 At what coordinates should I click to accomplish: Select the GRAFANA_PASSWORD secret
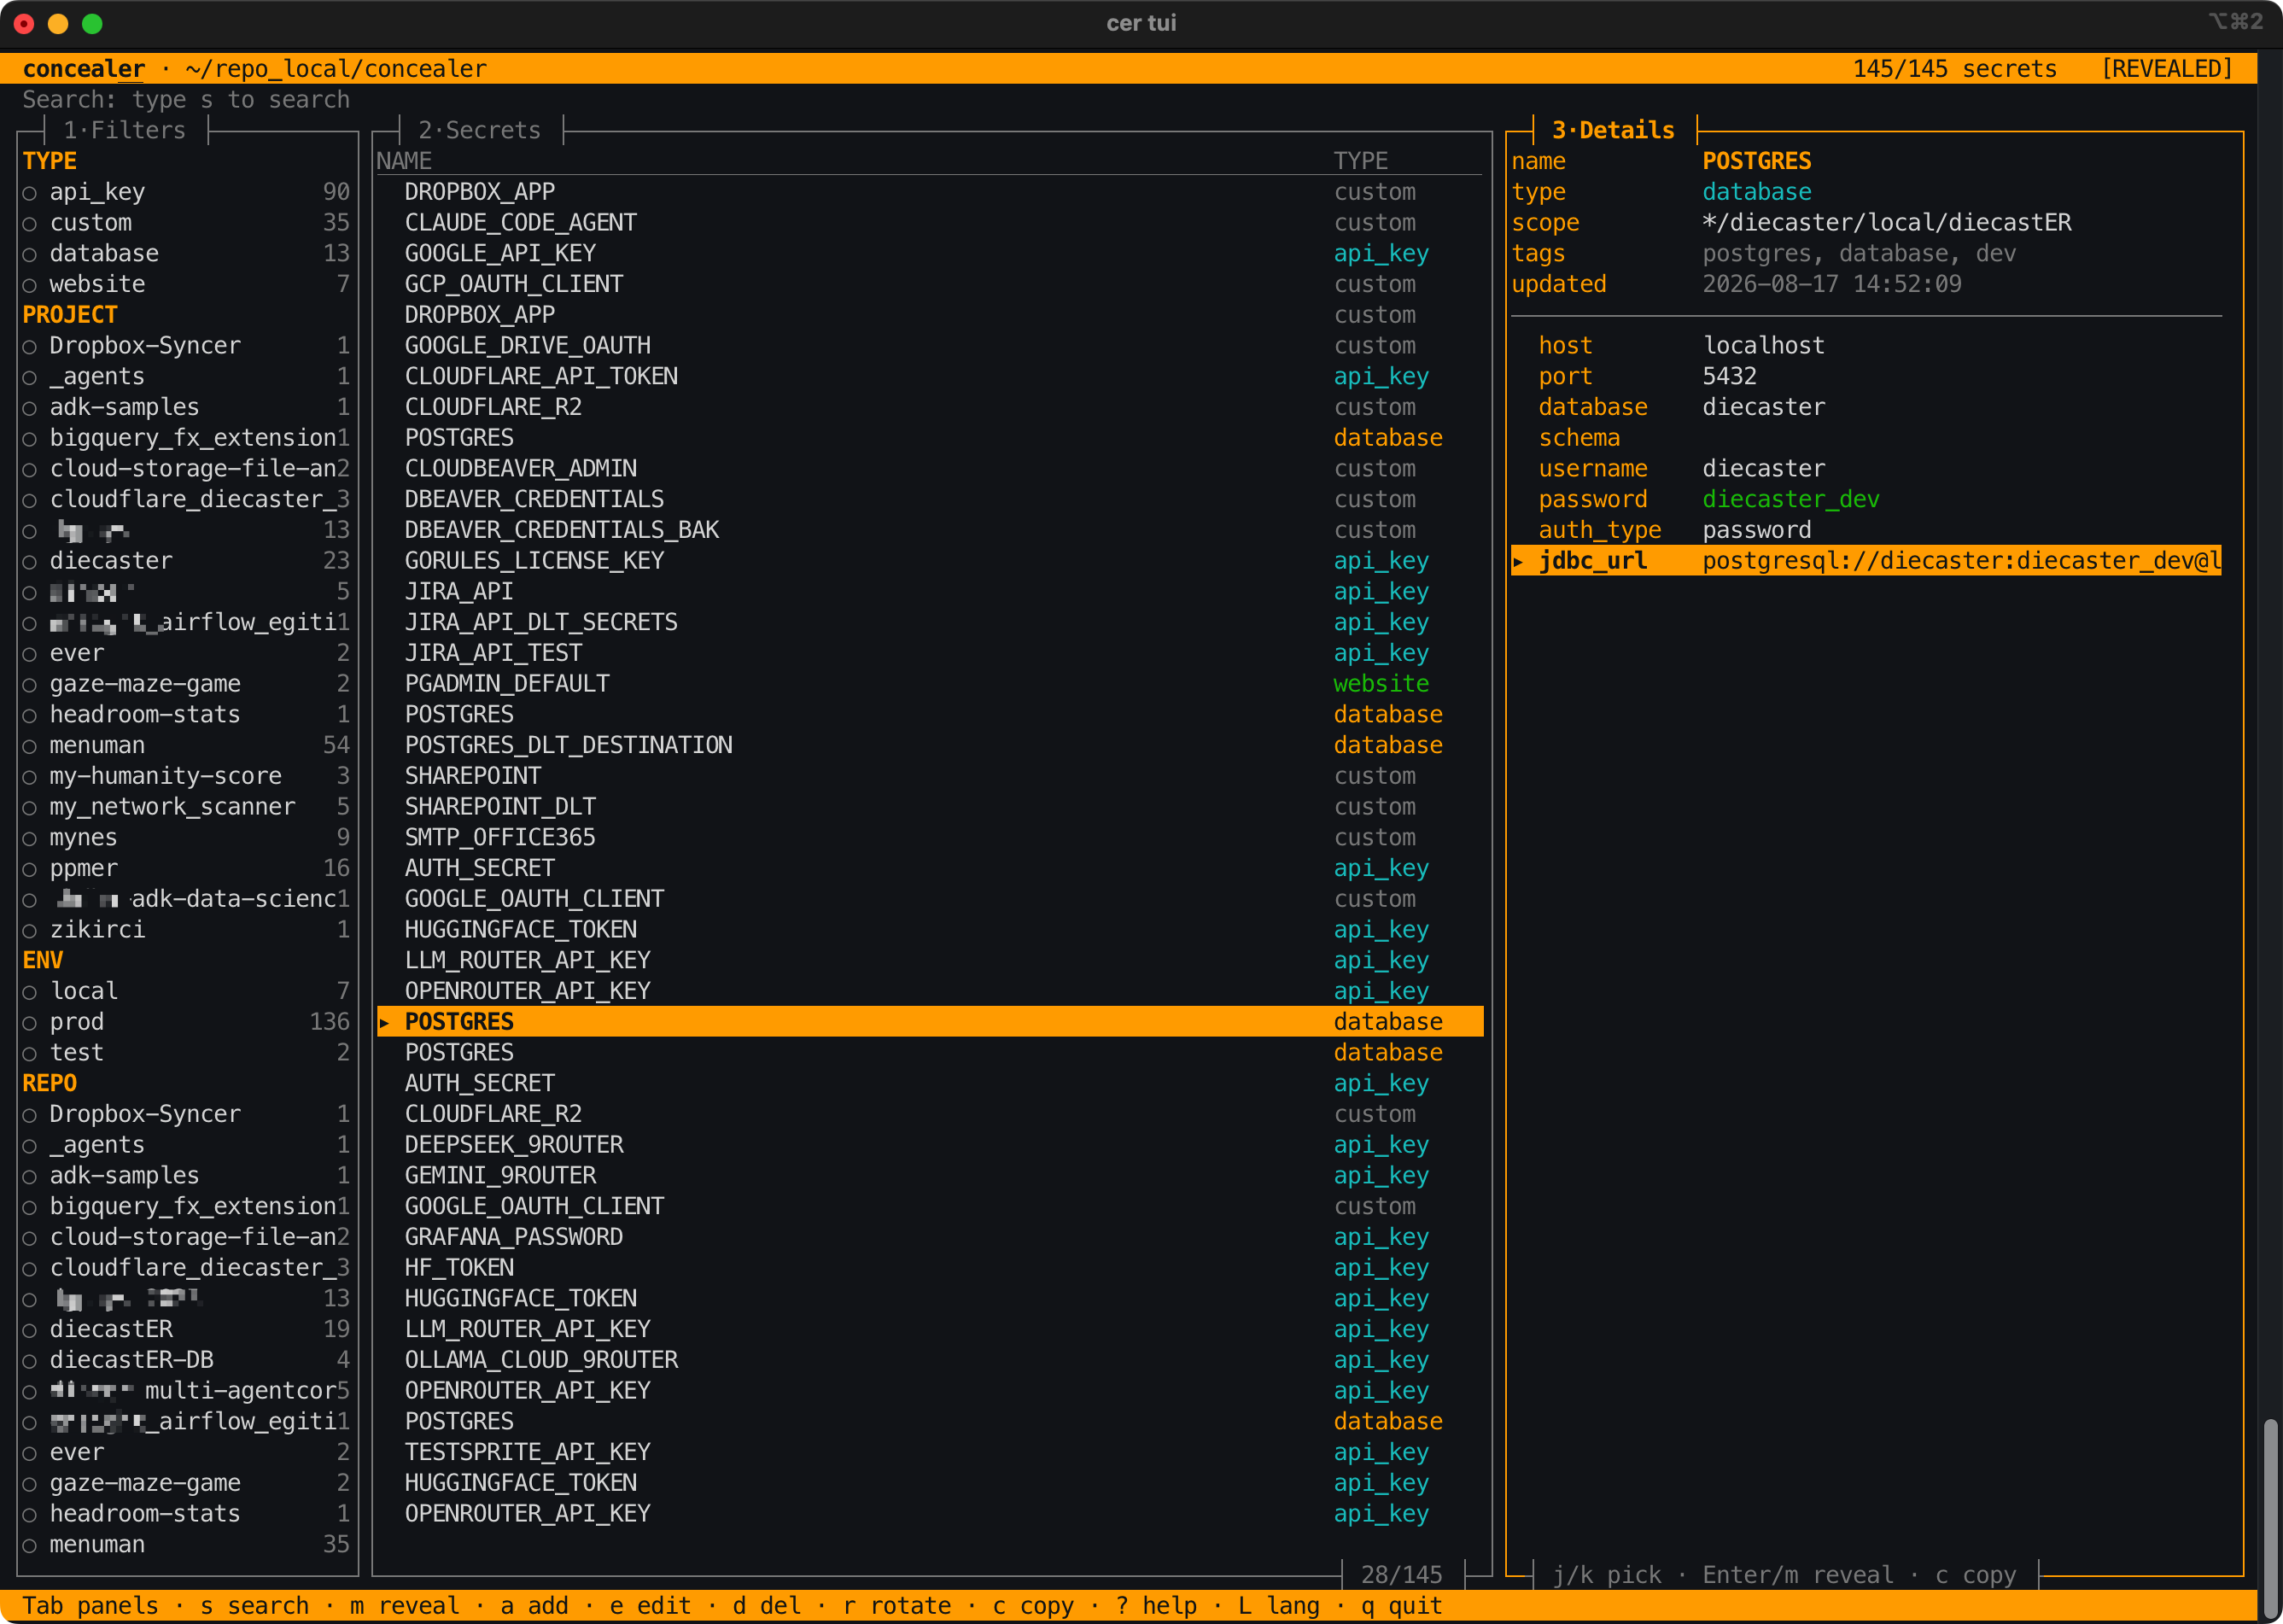tap(930, 1237)
